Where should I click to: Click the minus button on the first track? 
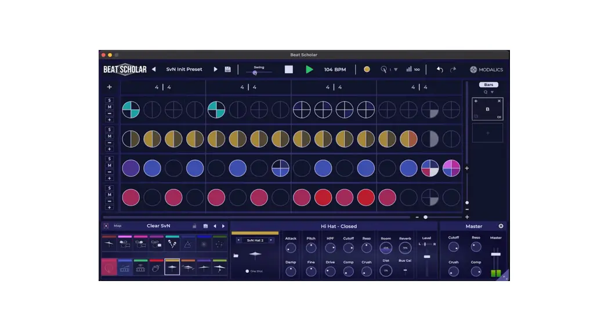(109, 113)
